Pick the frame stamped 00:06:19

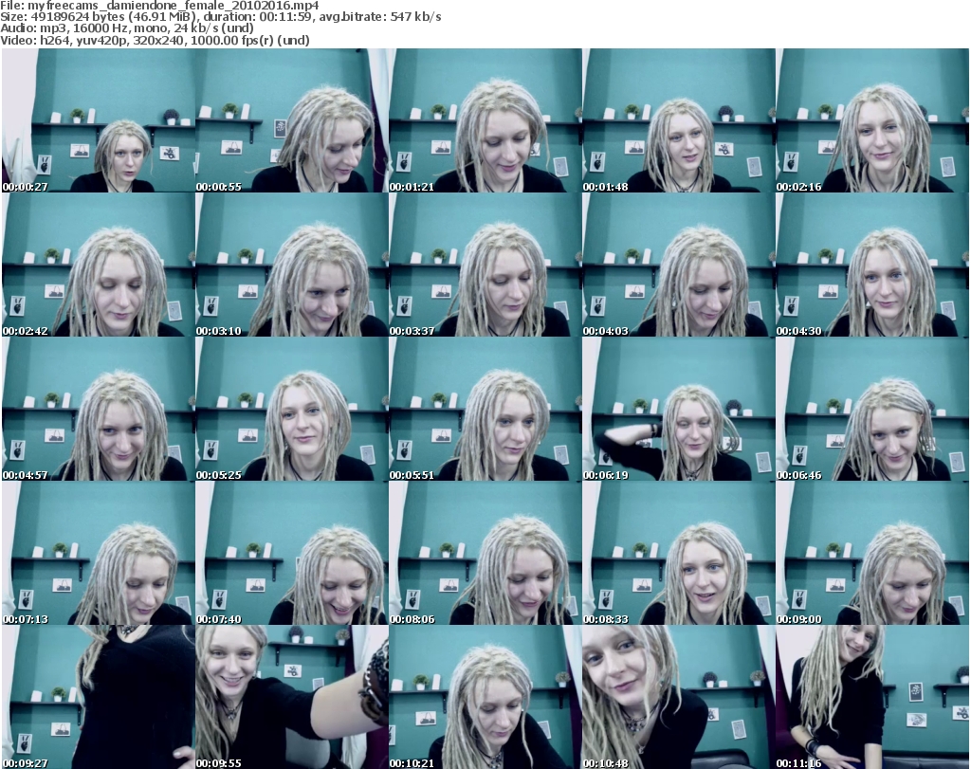679,410
